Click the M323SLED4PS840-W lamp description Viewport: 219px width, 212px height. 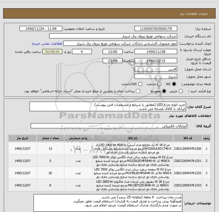[x=133, y=161]
